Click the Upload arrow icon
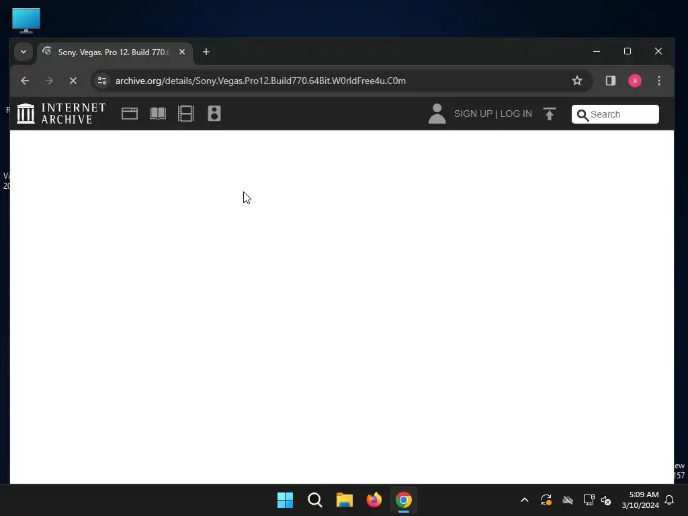 tap(550, 114)
